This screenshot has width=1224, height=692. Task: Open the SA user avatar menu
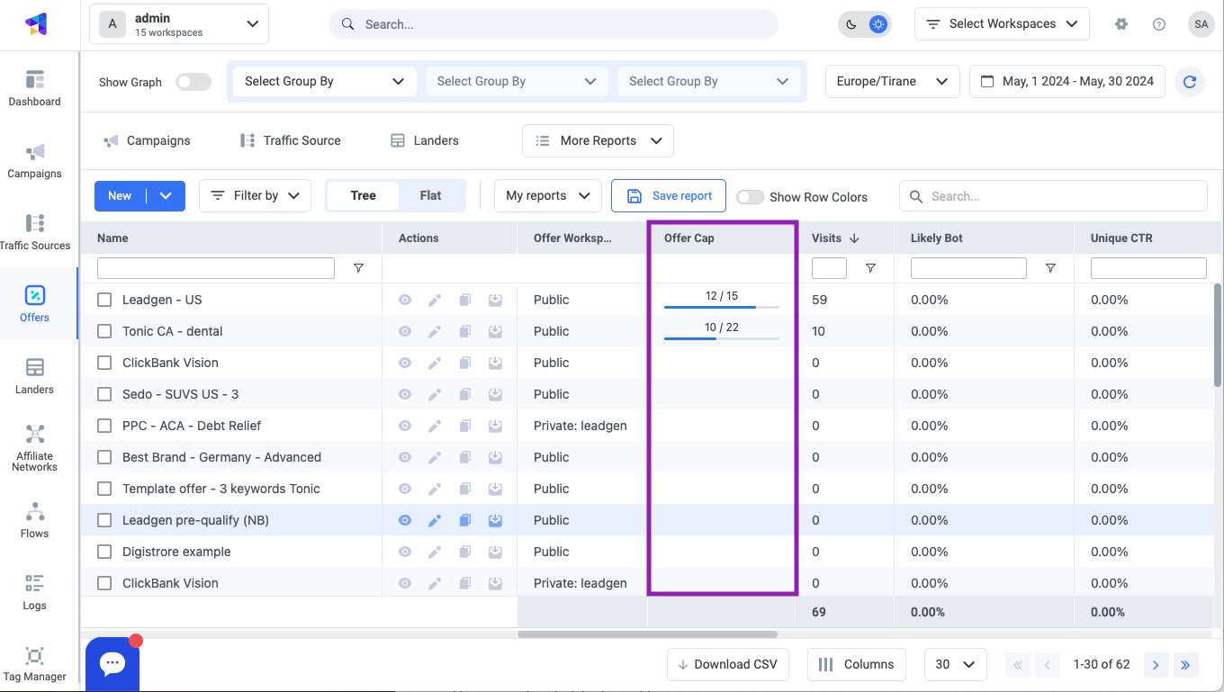click(x=1201, y=24)
